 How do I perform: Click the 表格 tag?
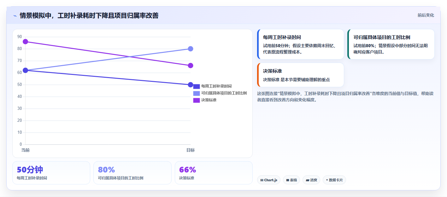point(291,180)
